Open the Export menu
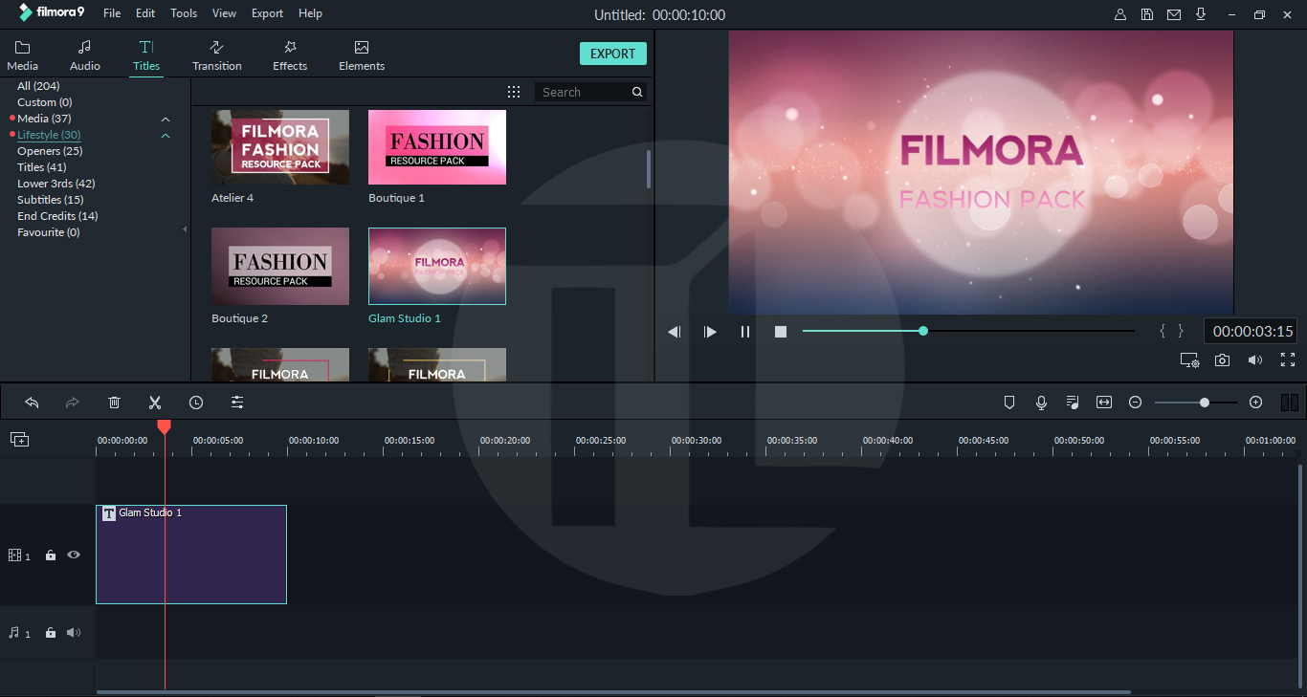This screenshot has width=1307, height=697. (266, 12)
